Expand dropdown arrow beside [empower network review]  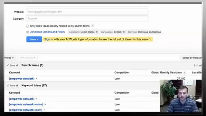pyautogui.click(x=45, y=104)
